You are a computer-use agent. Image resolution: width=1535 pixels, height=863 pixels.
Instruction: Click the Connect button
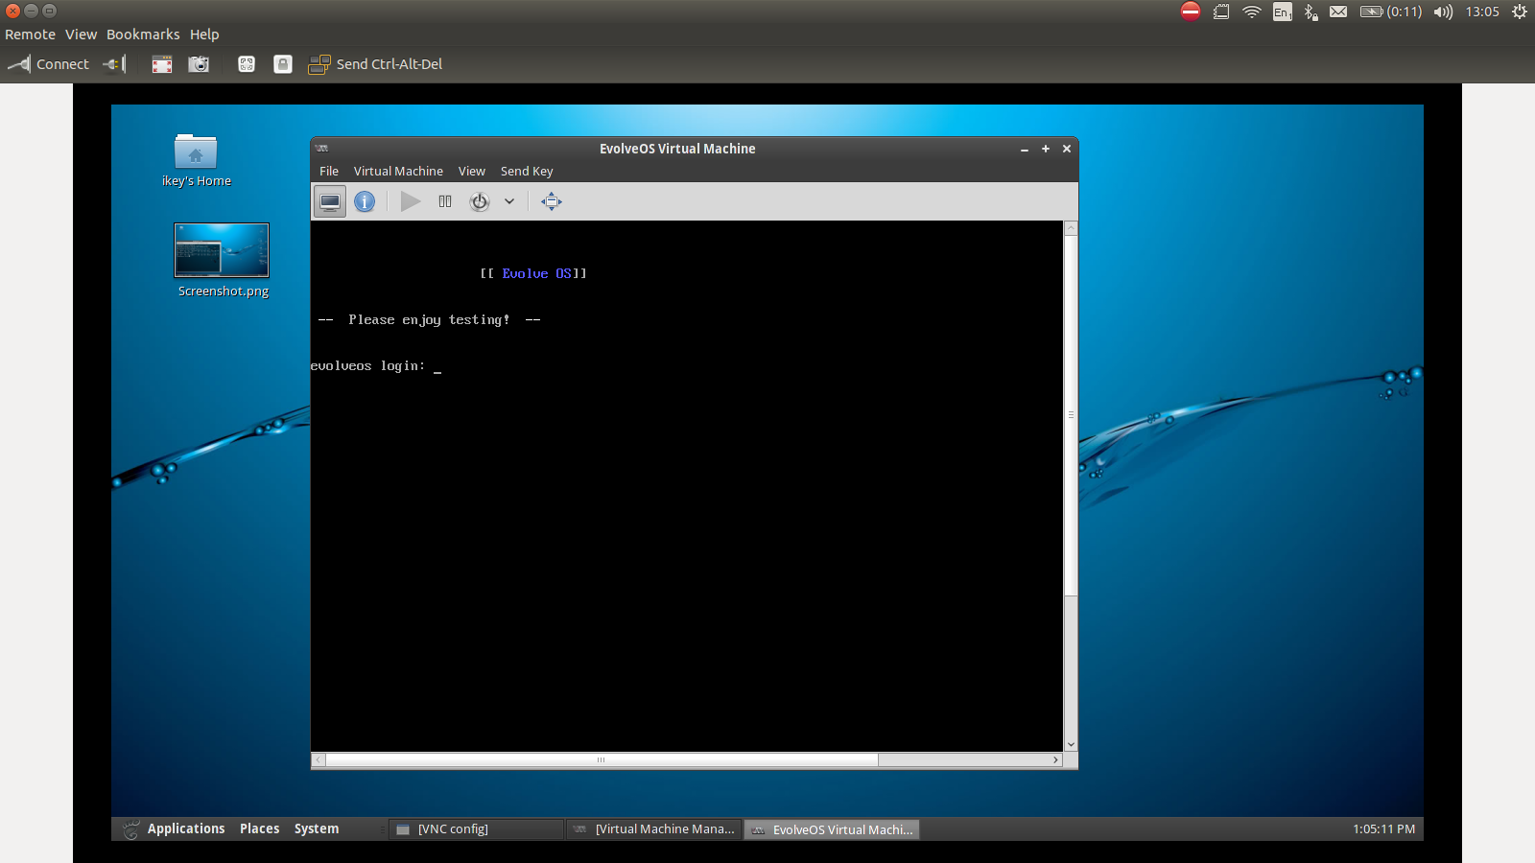tap(48, 64)
